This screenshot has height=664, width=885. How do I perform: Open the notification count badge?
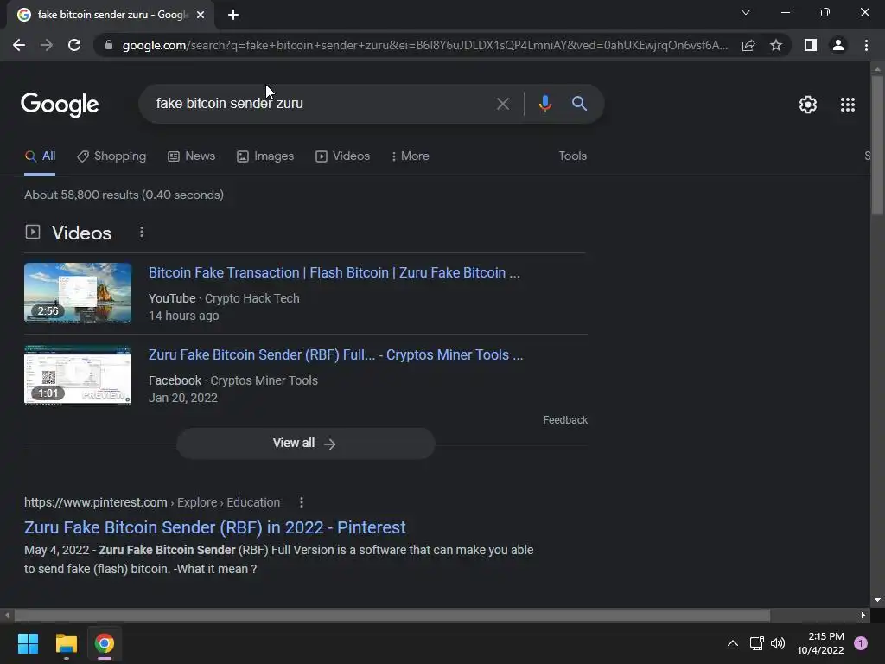[x=860, y=643]
